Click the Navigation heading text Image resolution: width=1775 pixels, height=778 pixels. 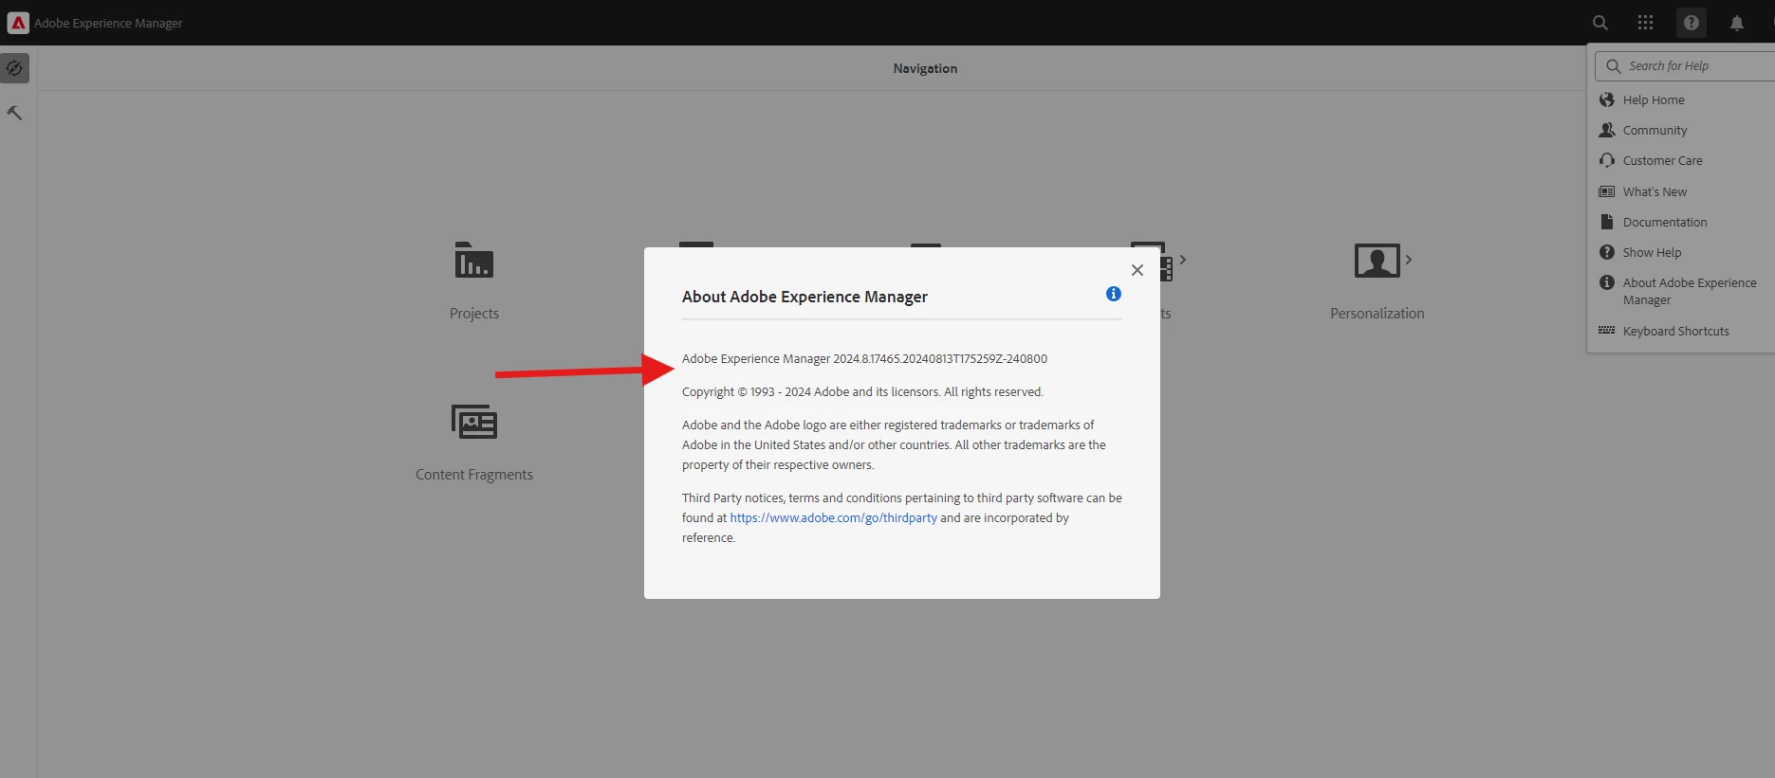[925, 68]
